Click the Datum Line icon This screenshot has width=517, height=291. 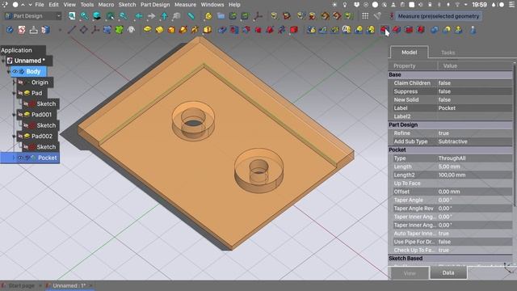72,30
